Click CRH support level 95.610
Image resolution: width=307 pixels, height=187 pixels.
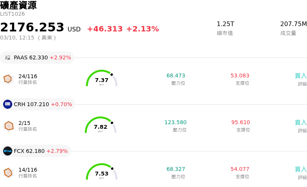point(241,123)
